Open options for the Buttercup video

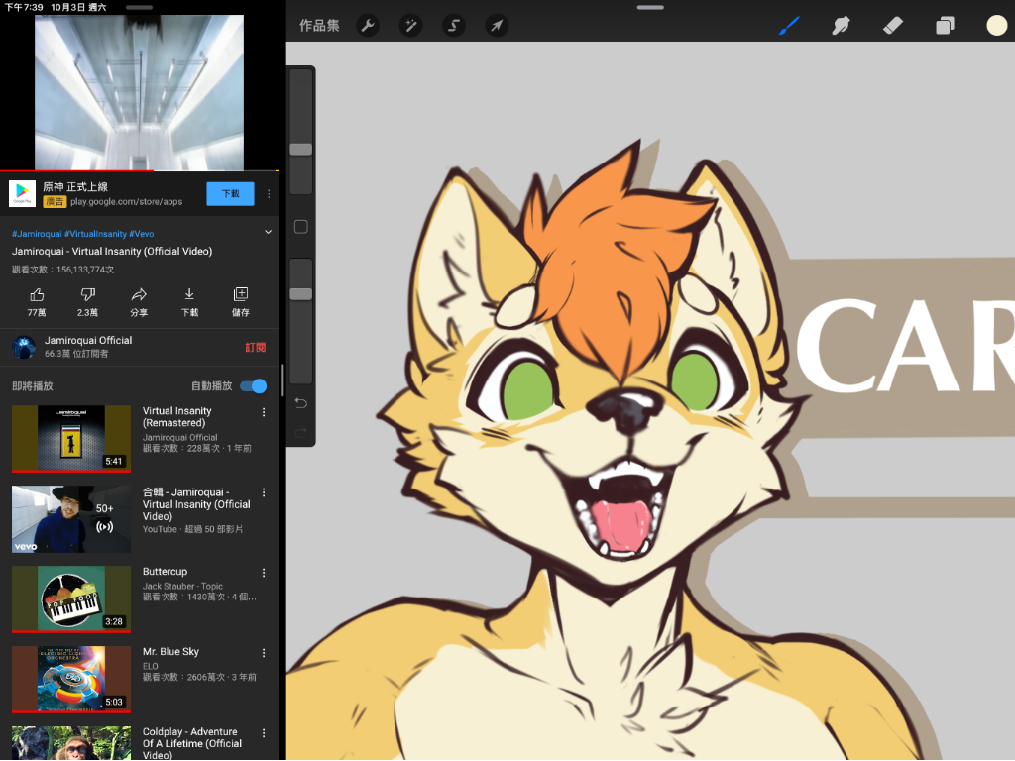264,573
